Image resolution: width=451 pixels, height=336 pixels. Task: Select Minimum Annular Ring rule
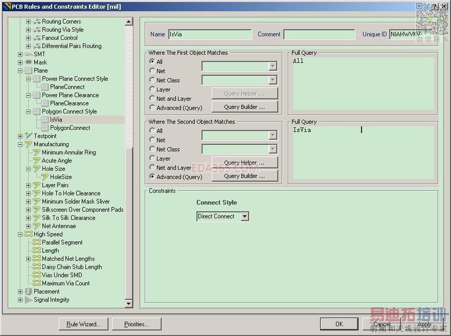click(69, 152)
